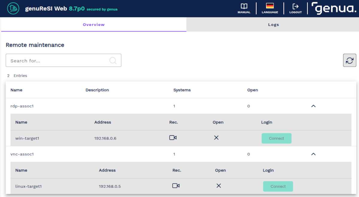This screenshot has height=197, width=359.
Task: Click the chevron next to rdp-assoc1 row
Action: tap(313, 106)
